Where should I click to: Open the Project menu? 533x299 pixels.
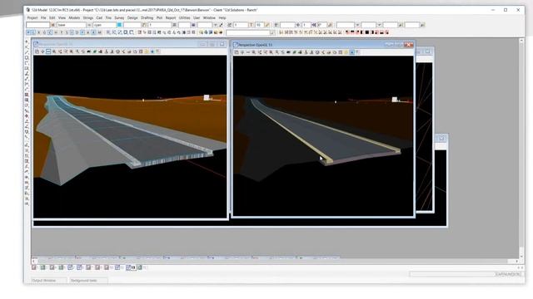tap(32, 17)
